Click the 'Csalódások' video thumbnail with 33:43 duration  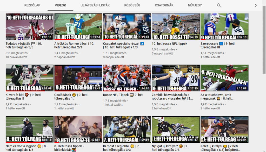click(x=78, y=78)
